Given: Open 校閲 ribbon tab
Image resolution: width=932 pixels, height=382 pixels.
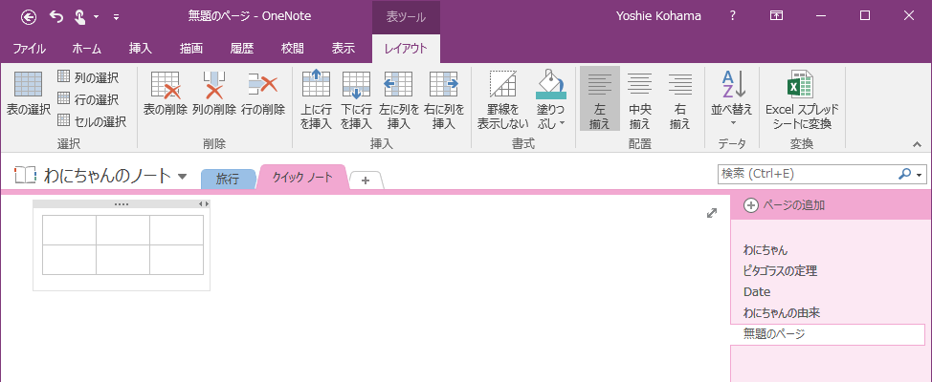Looking at the screenshot, I should click(293, 50).
